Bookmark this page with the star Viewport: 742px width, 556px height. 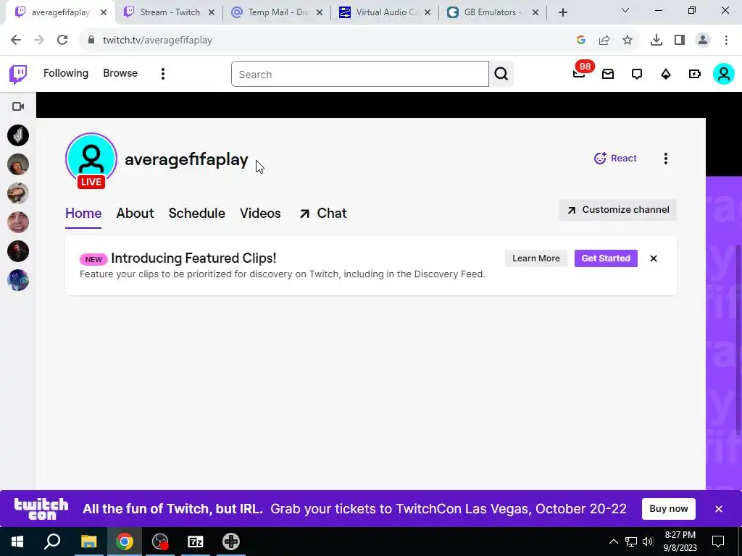point(628,41)
